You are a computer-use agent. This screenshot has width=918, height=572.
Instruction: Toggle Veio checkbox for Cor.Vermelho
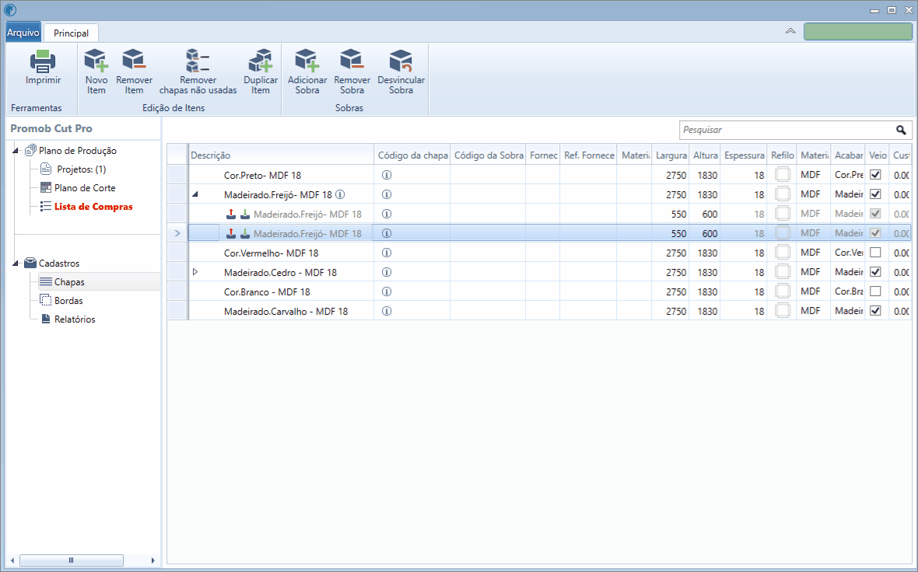click(x=875, y=253)
